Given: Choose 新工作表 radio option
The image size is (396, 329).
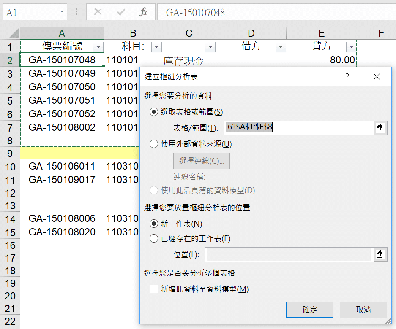Looking at the screenshot, I should [154, 224].
